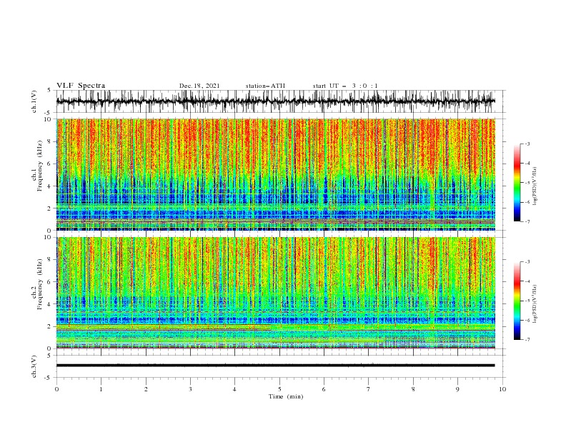Click the 'ch.3(V)' axis label
The width and height of the screenshot is (566, 437).
coord(34,366)
